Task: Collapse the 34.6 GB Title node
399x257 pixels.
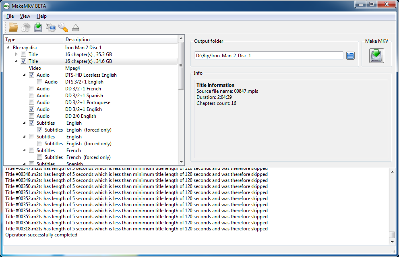Action: (x=16, y=61)
